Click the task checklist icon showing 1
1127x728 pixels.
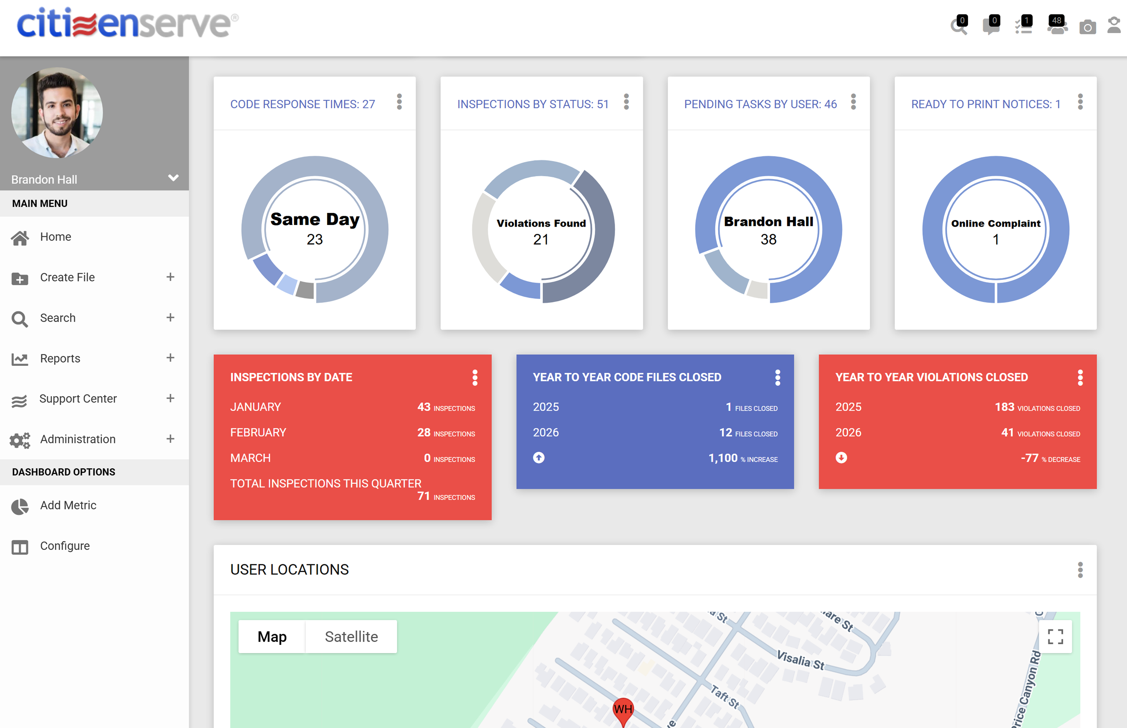(1024, 27)
